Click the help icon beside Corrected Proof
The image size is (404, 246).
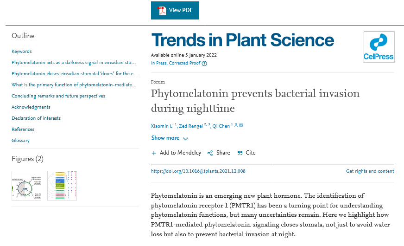coord(204,64)
